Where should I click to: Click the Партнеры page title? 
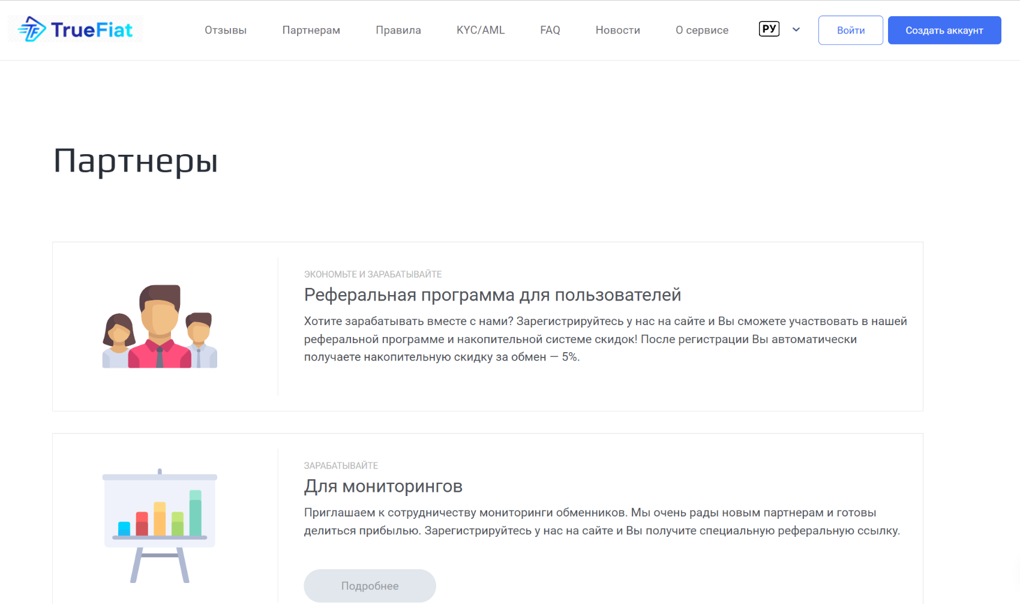coord(136,161)
